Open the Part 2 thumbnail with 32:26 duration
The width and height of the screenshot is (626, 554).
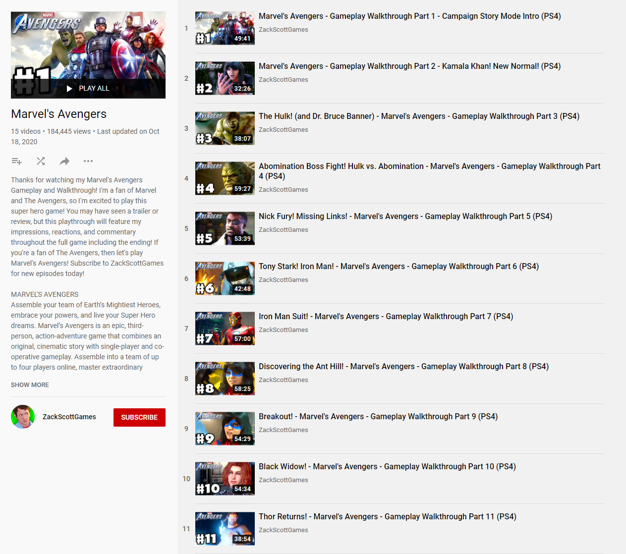225,78
